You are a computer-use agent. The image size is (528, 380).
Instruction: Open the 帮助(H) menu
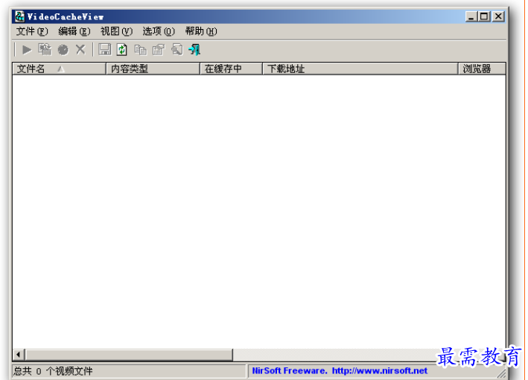(x=201, y=31)
